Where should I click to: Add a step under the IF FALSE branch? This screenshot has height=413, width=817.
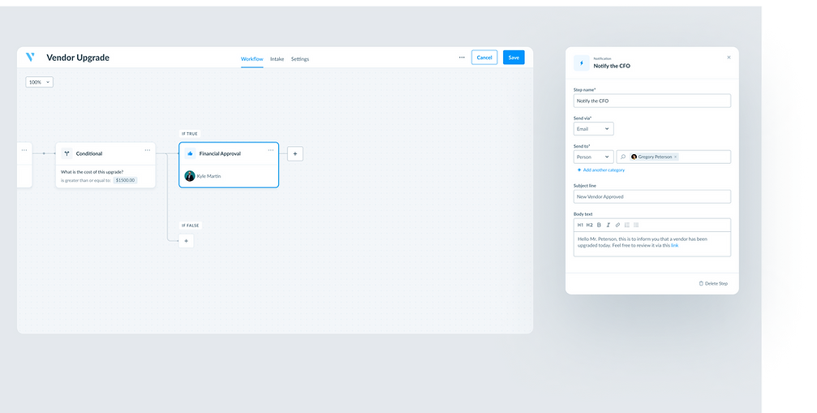186,241
